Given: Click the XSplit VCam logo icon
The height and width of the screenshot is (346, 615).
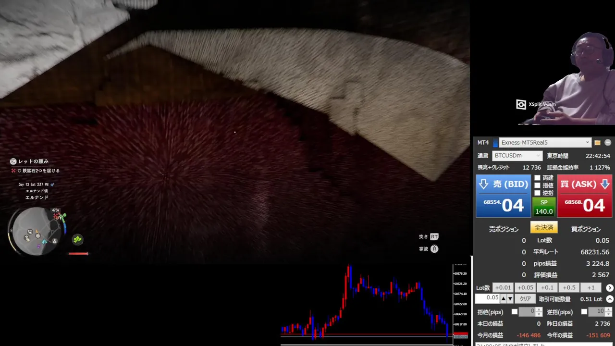Looking at the screenshot, I should tap(521, 104).
